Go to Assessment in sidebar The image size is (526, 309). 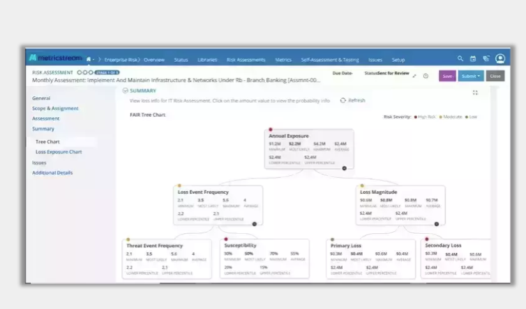click(45, 118)
